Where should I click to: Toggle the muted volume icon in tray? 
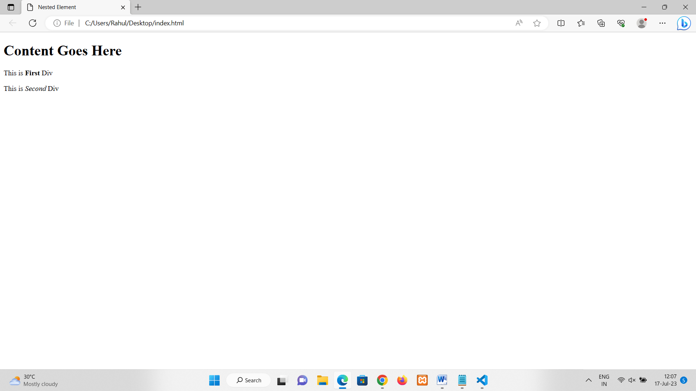click(632, 380)
